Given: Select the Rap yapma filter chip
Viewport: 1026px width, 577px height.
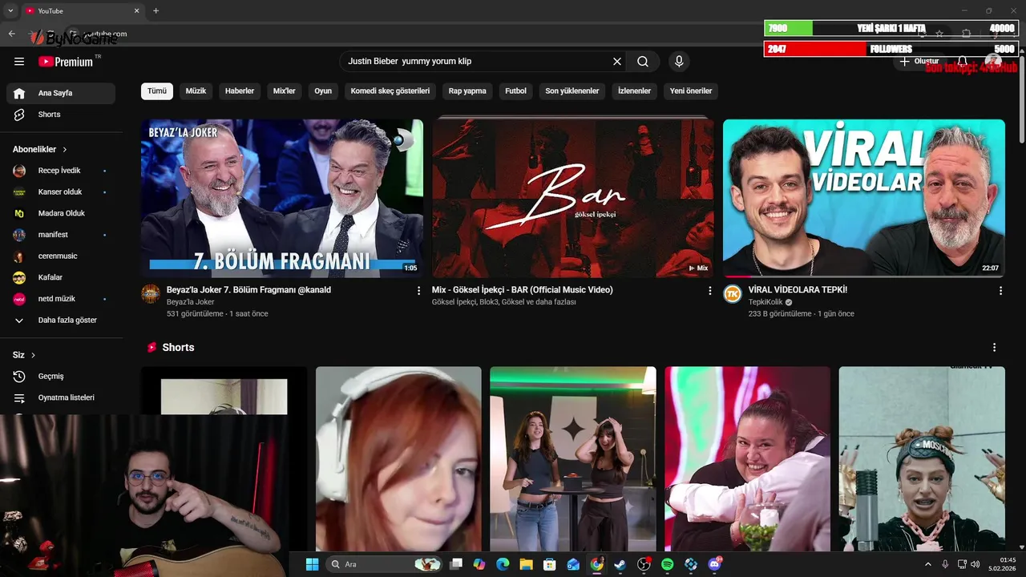Looking at the screenshot, I should [x=467, y=91].
